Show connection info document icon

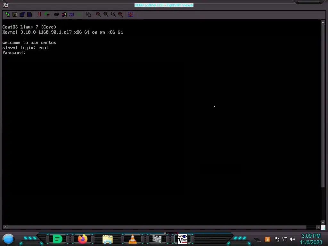point(29,14)
